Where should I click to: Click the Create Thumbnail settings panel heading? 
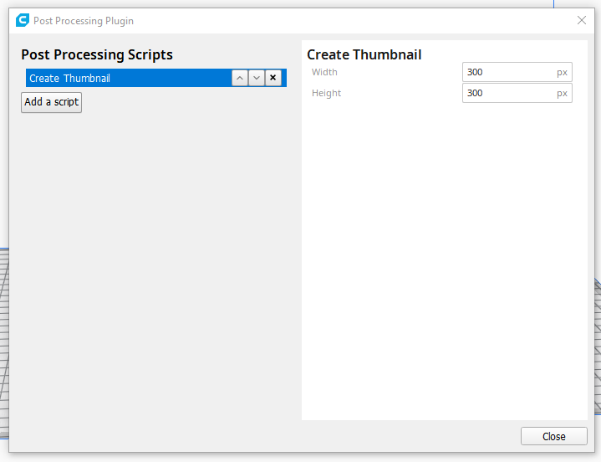pyautogui.click(x=364, y=55)
